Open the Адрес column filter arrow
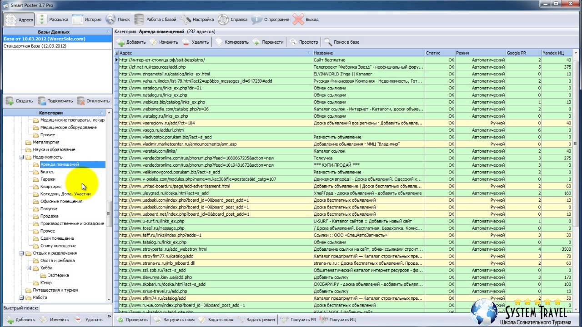 [310, 53]
